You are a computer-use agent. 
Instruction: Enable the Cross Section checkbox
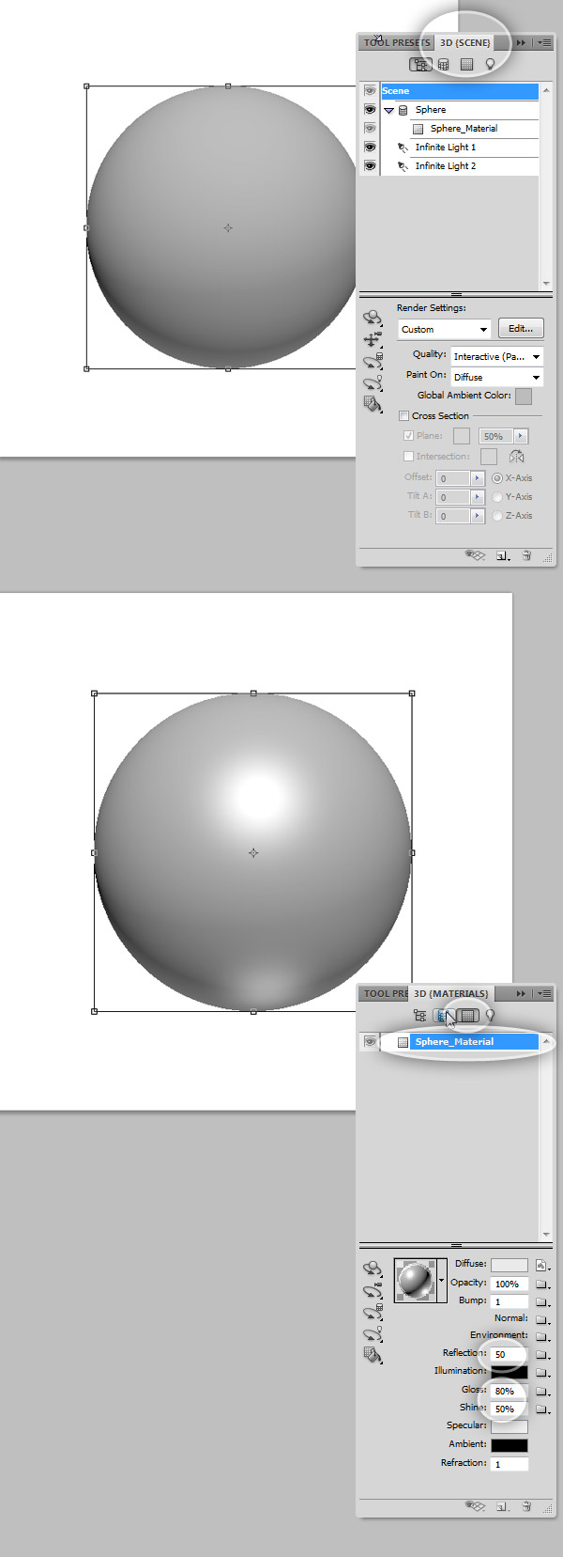point(404,415)
